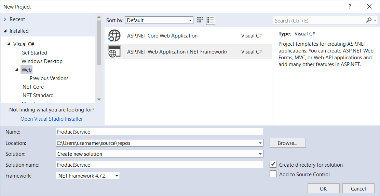The image size is (380, 196).
Task: Click the project Name text field
Action: click(159, 132)
